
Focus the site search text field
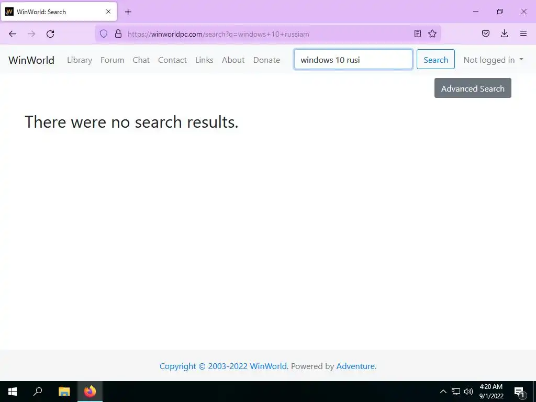[353, 60]
